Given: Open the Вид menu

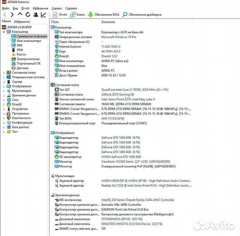Looking at the screenshot, I should pos(15,8).
